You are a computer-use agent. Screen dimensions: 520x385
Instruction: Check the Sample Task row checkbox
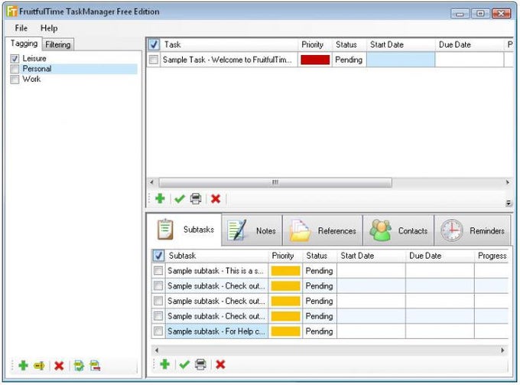[154, 60]
